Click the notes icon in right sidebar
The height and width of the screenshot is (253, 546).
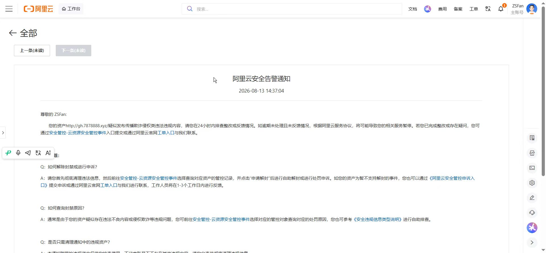click(532, 138)
